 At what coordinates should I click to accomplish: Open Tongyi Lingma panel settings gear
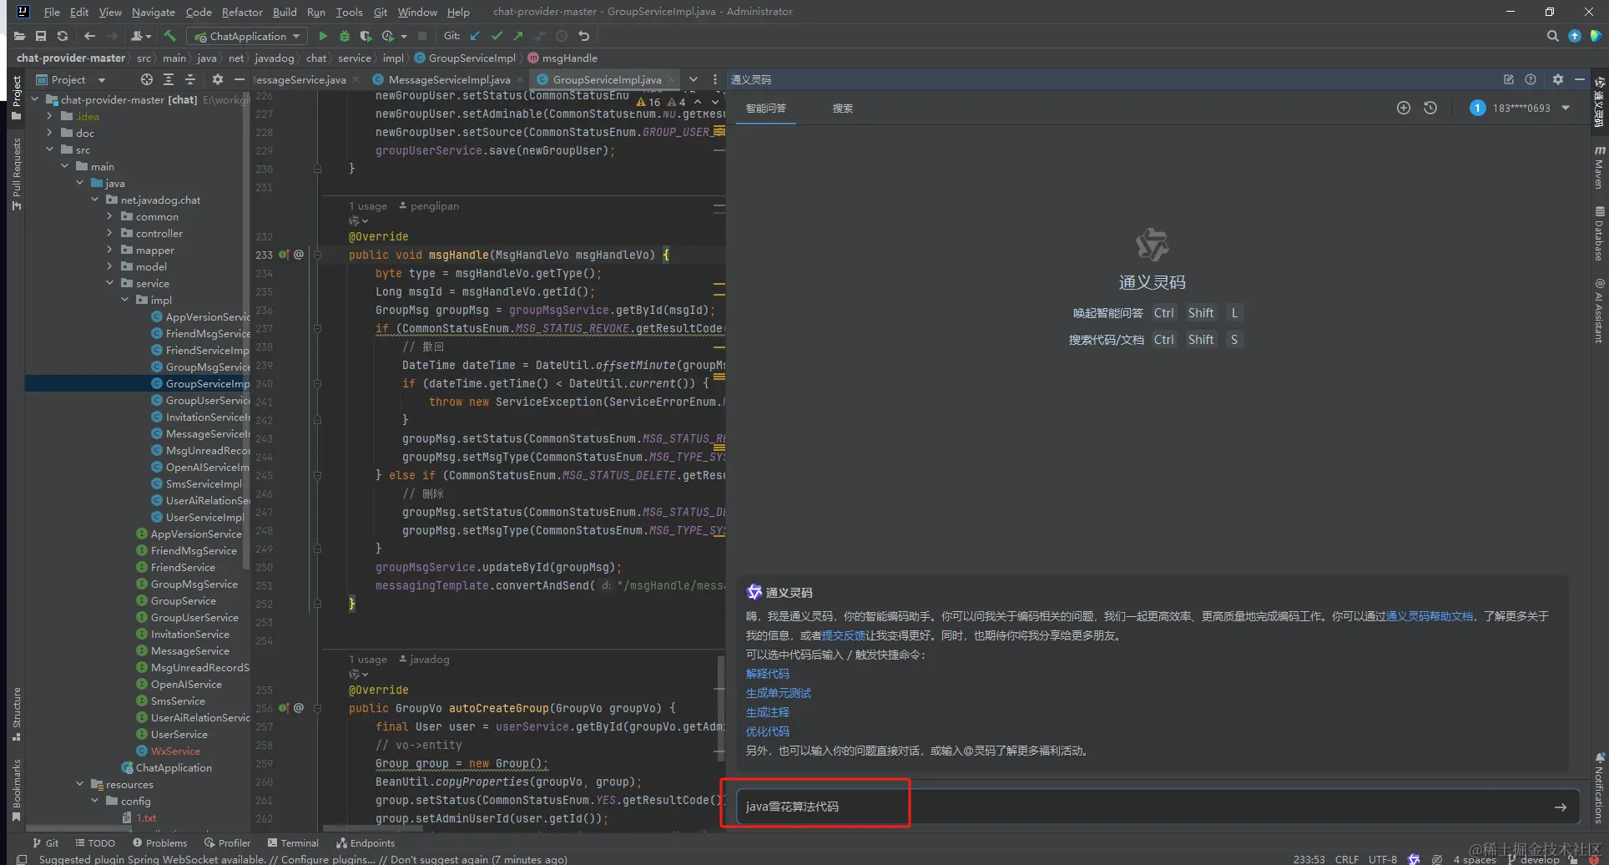(x=1557, y=79)
